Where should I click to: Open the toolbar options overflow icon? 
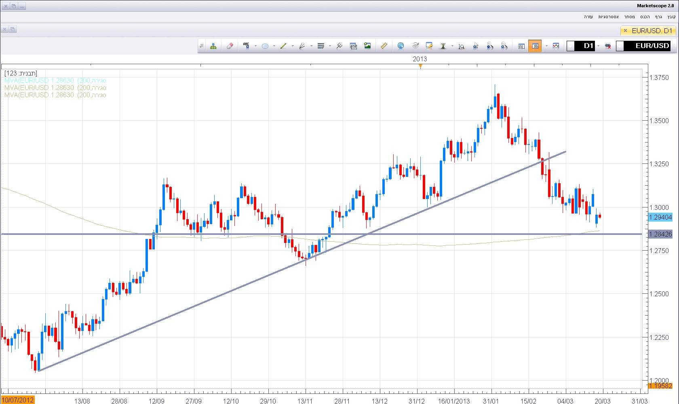[x=202, y=46]
